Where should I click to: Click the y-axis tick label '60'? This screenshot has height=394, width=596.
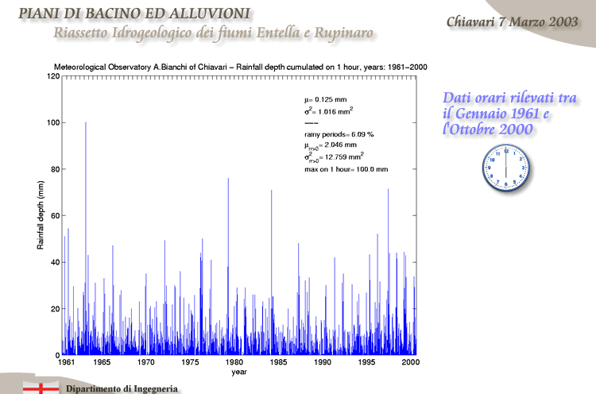[56, 216]
